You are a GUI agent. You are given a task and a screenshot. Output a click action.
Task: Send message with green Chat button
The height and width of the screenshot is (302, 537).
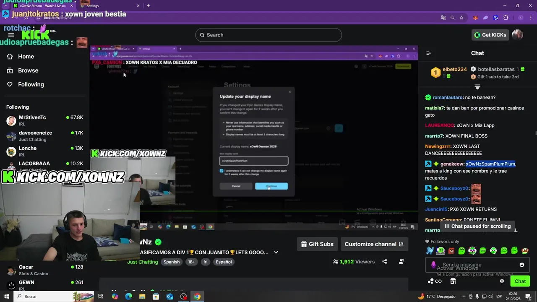(x=520, y=281)
